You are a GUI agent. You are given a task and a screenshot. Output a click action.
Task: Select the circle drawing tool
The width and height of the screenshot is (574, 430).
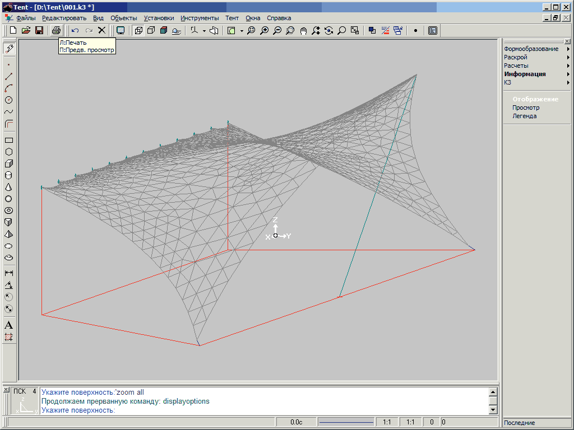(9, 100)
